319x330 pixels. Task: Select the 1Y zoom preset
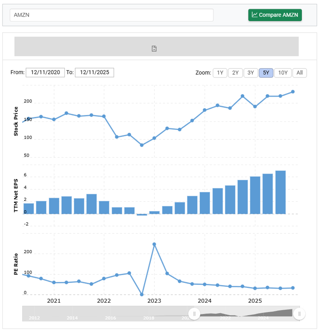tap(220, 73)
